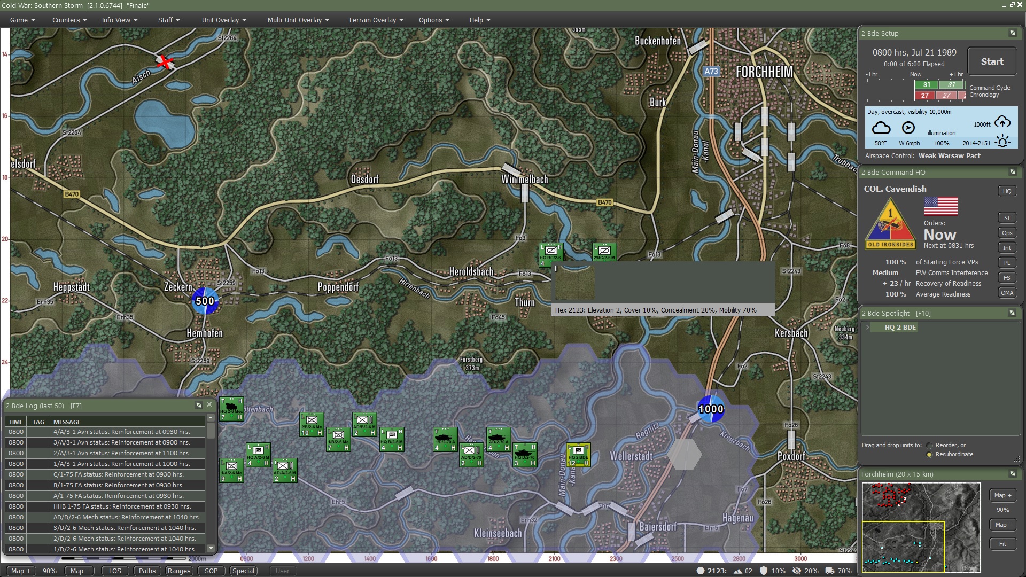Screen dimensions: 1026x577
Task: Click the overcast cloud weather icon
Action: point(881,128)
